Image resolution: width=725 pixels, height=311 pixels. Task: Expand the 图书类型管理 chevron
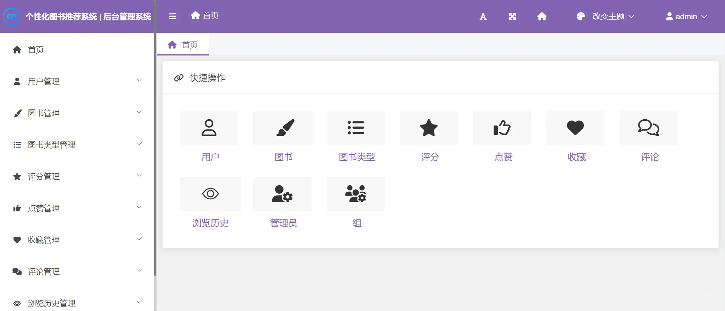pos(139,144)
